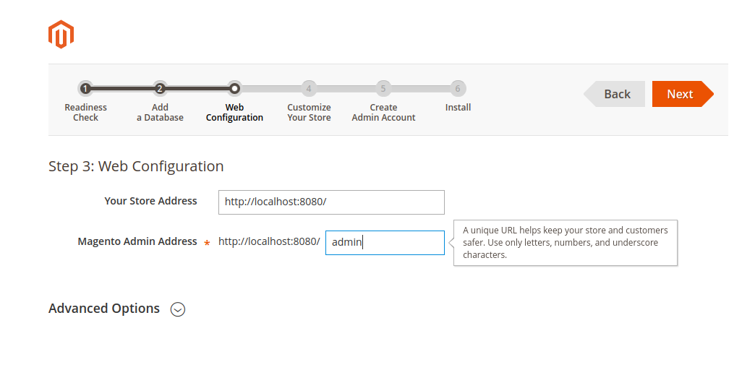Click the Create Admin Account step label

pos(383,113)
